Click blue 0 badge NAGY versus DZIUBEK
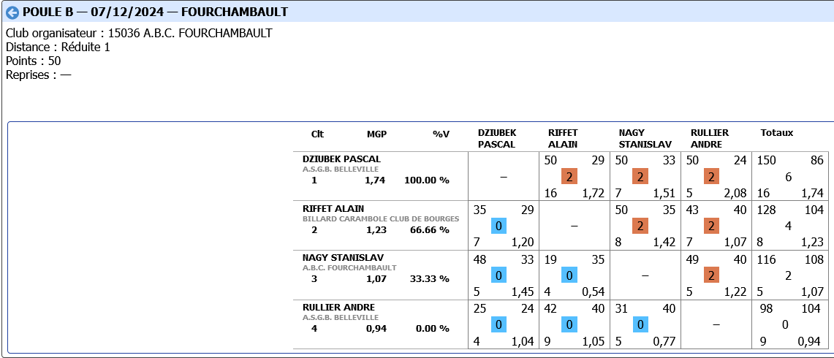The width and height of the screenshot is (834, 358). 498,275
